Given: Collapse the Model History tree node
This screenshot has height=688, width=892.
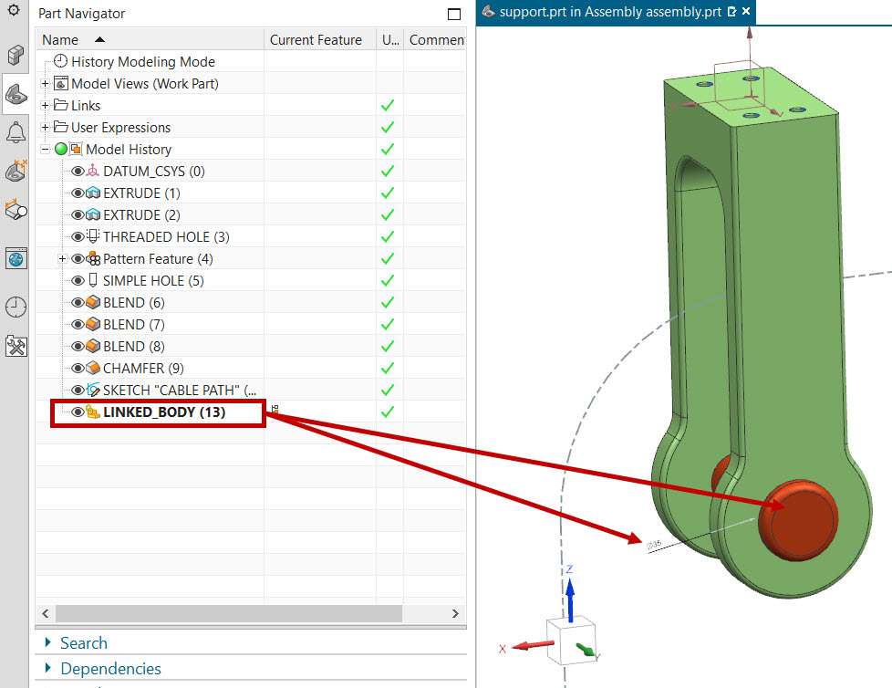Looking at the screenshot, I should tap(46, 150).
